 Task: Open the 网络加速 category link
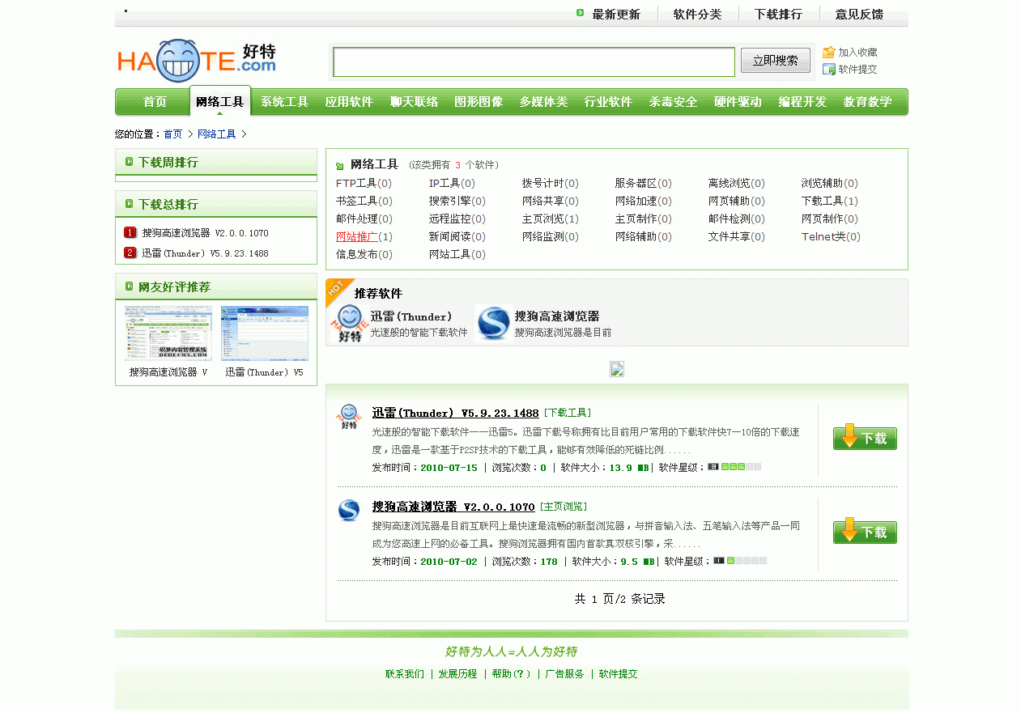pos(636,201)
